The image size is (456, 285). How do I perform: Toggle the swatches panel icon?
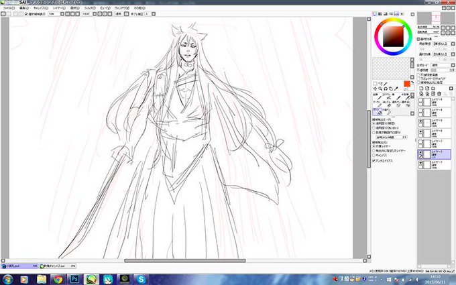coord(396,14)
